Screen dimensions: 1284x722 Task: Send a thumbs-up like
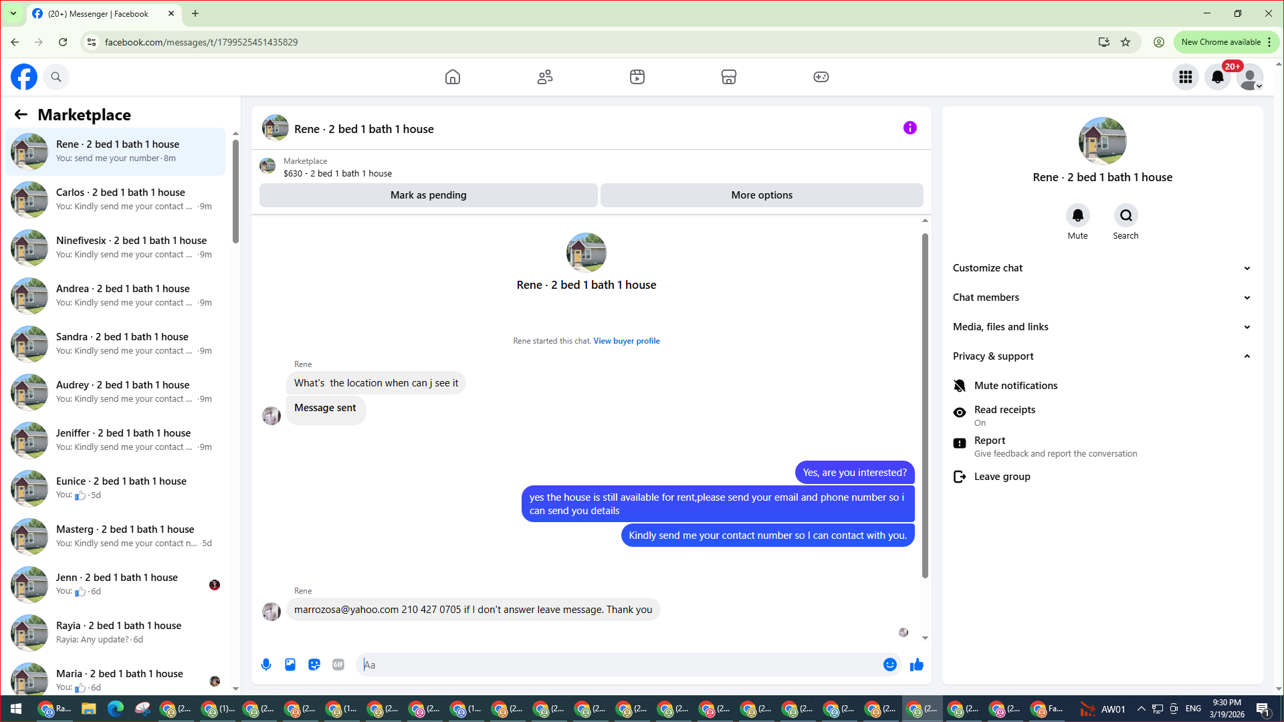[x=916, y=665]
